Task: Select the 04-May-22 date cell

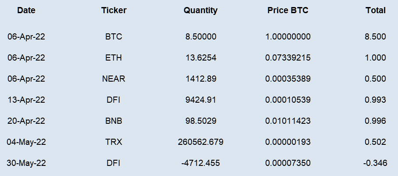Action: click(x=26, y=142)
